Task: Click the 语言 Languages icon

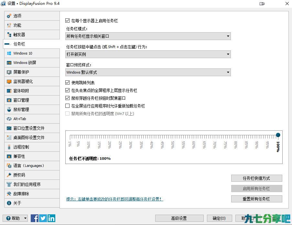Action: pyautogui.click(x=9, y=166)
